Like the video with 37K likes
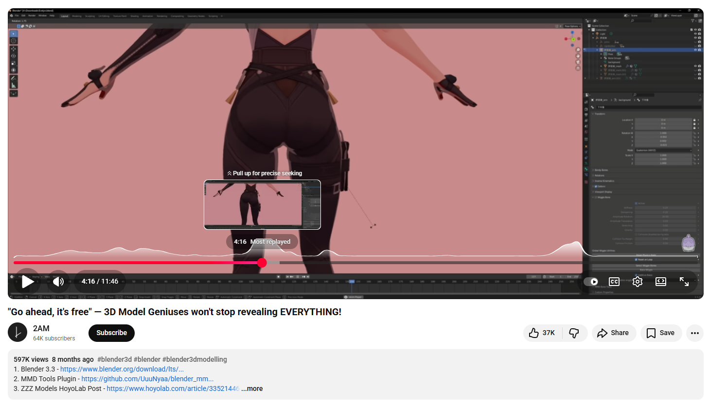This screenshot has height=405, width=709. (542, 333)
